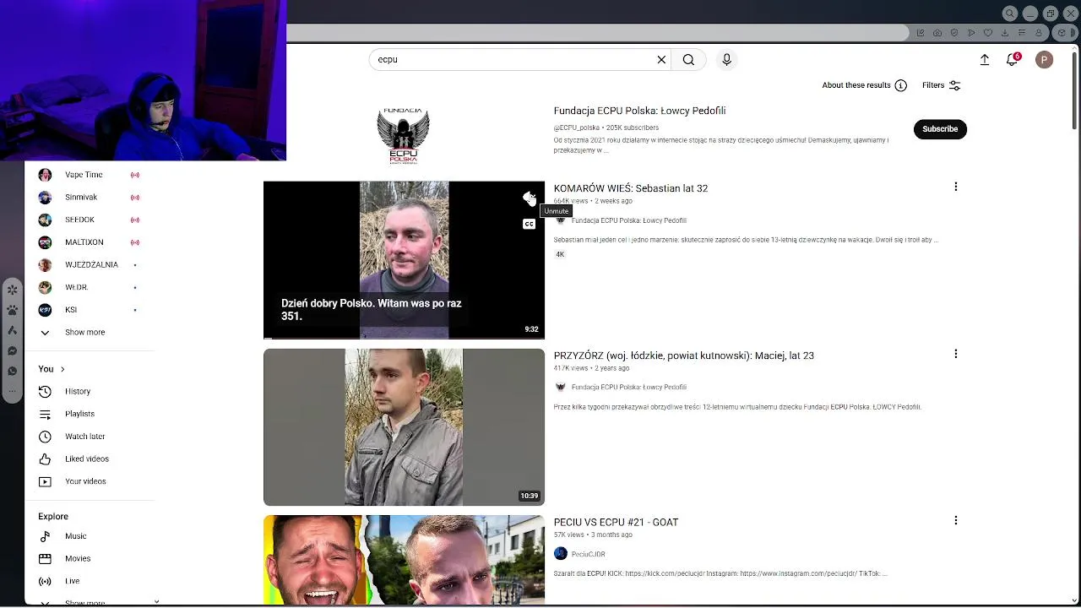
Task: Open browser downloads icon
Action: pos(1005,33)
